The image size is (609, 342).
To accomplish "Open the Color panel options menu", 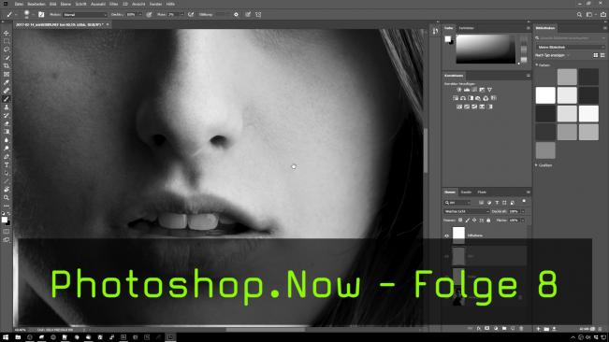I will 528,28.
